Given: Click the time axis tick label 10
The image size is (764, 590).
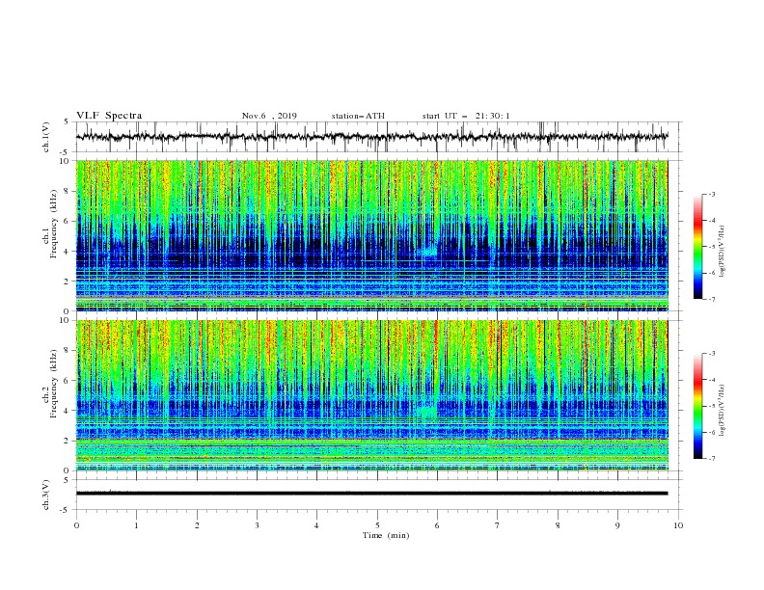Looking at the screenshot, I should (678, 525).
